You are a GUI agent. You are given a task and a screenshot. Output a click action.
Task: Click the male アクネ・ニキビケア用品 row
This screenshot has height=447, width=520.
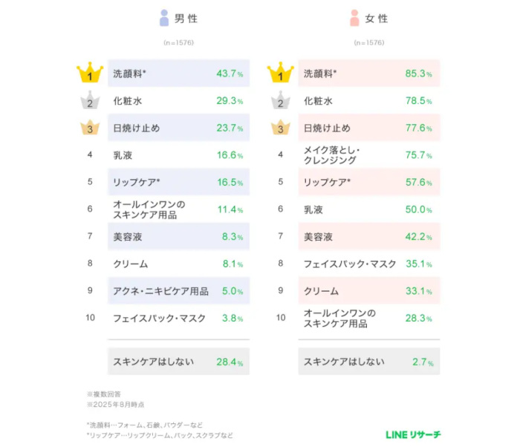coord(178,290)
